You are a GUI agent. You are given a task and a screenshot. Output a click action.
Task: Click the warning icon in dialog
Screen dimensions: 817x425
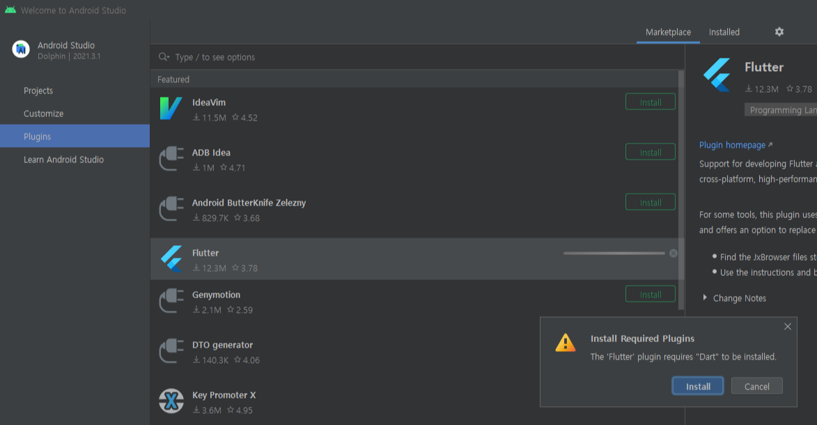click(x=566, y=343)
